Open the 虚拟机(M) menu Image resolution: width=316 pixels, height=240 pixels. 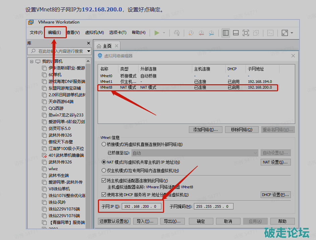coord(94,33)
